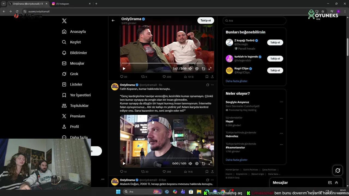Share the top video post
Screen dimensions: 349x196
pos(212,77)
